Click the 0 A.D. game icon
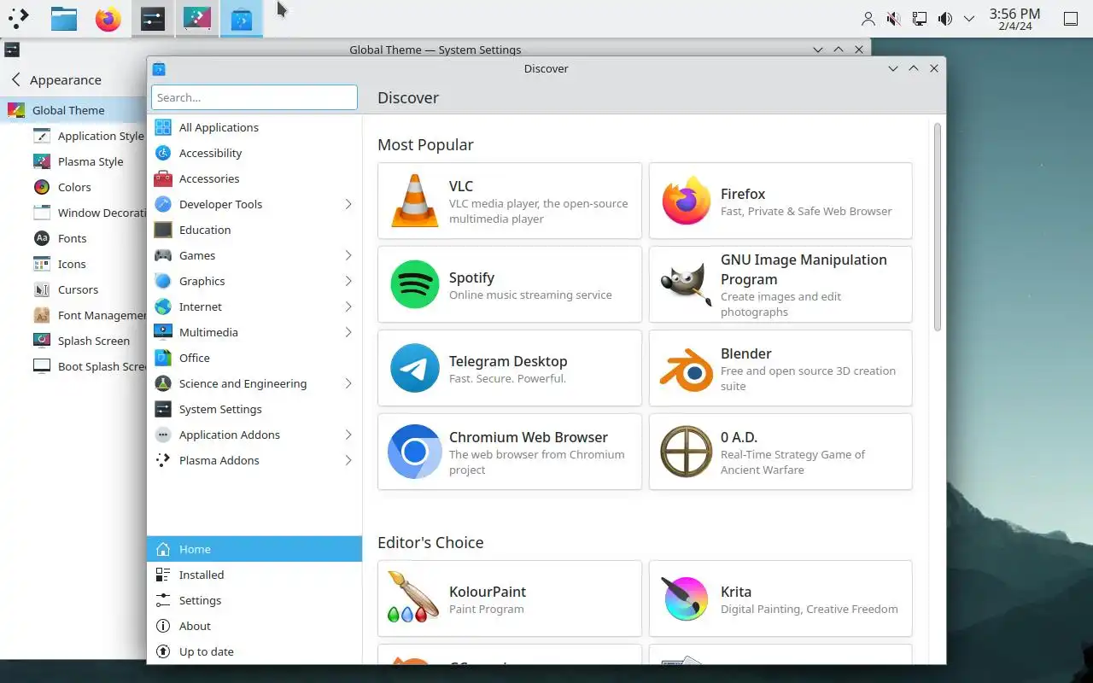This screenshot has width=1093, height=683. click(686, 452)
